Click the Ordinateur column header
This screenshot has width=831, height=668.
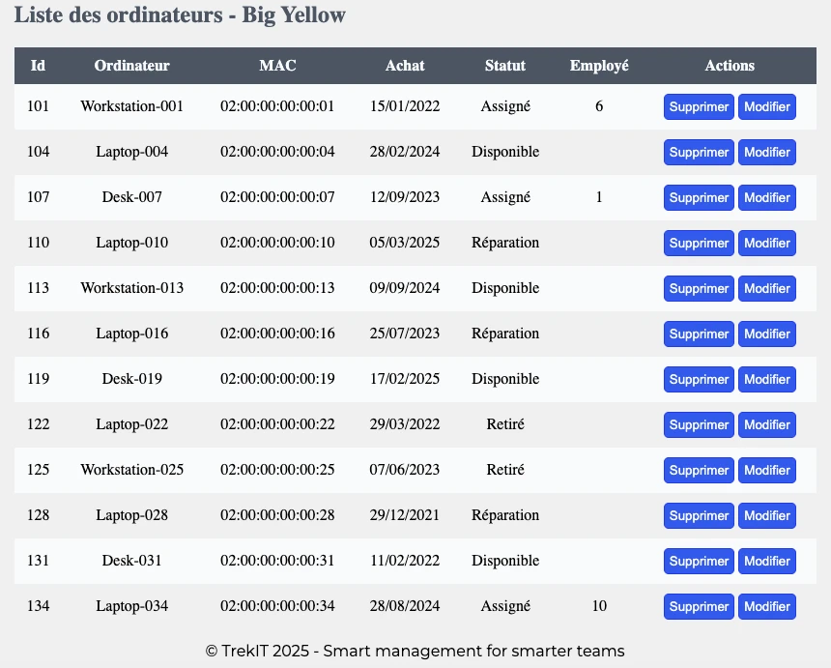132,65
